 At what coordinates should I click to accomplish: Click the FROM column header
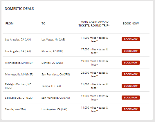click(x=10, y=24)
